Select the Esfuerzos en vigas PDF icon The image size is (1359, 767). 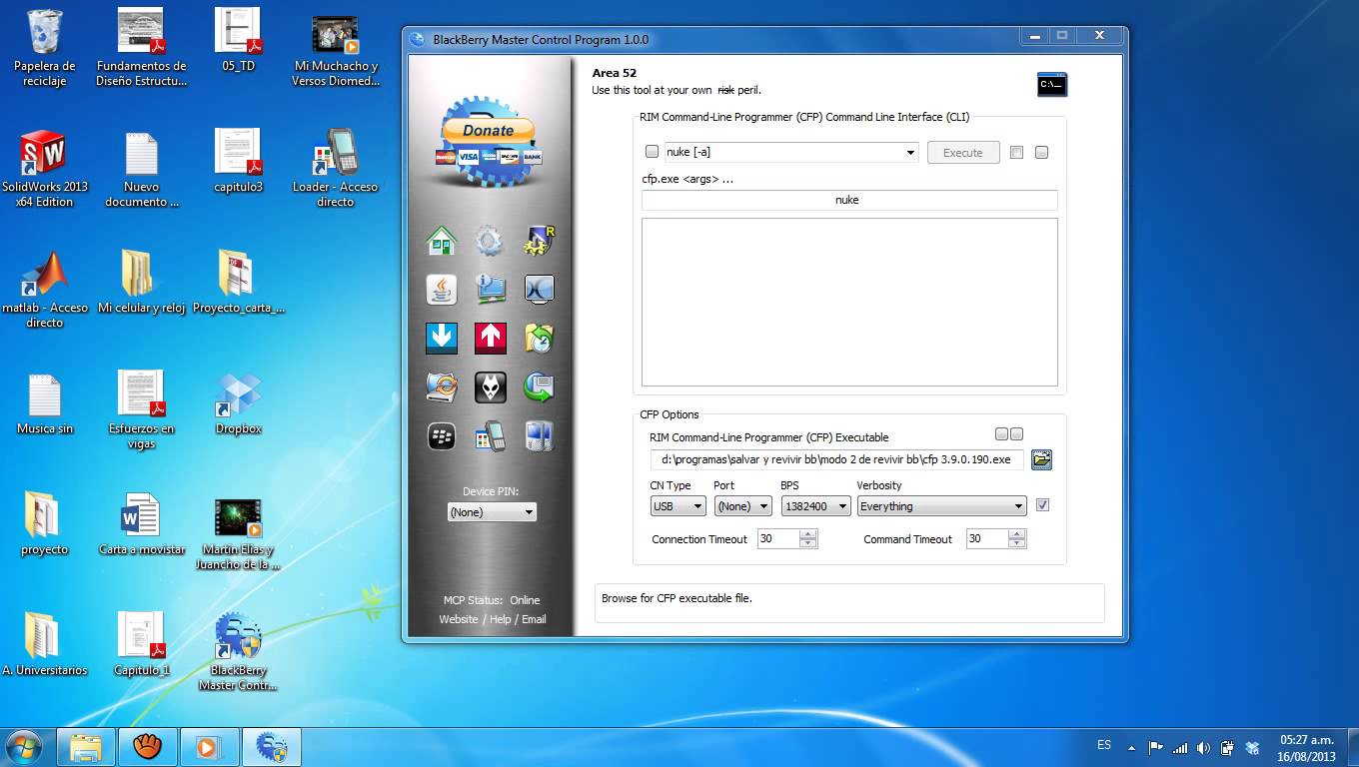141,409
